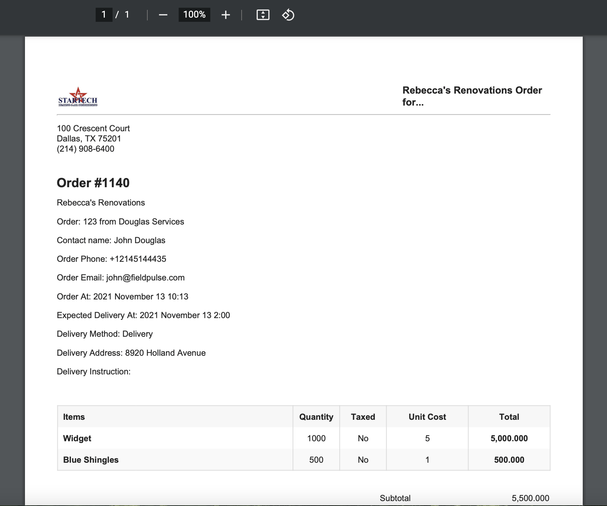Click the (214) 908-6400 phone number

85,149
